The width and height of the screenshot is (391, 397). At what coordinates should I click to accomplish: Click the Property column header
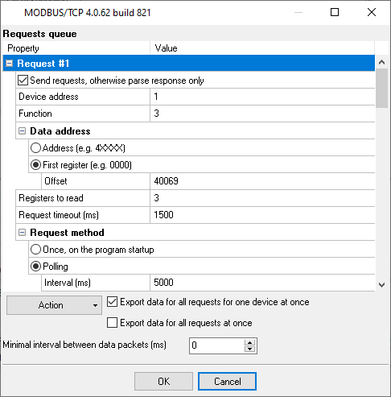pos(76,48)
